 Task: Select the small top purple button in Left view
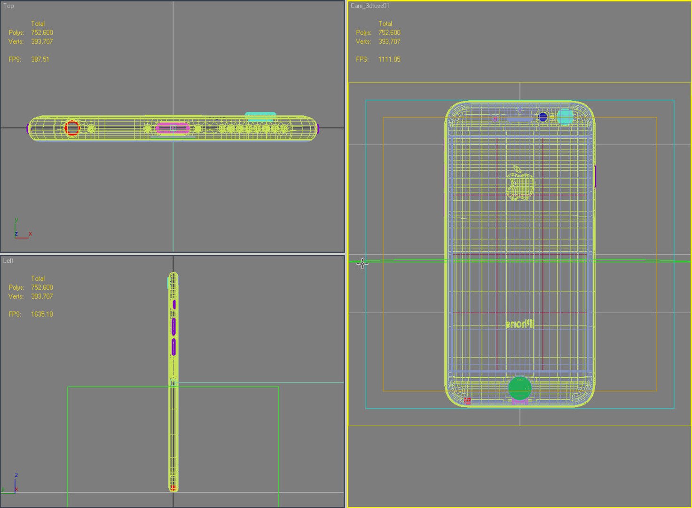[x=174, y=304]
